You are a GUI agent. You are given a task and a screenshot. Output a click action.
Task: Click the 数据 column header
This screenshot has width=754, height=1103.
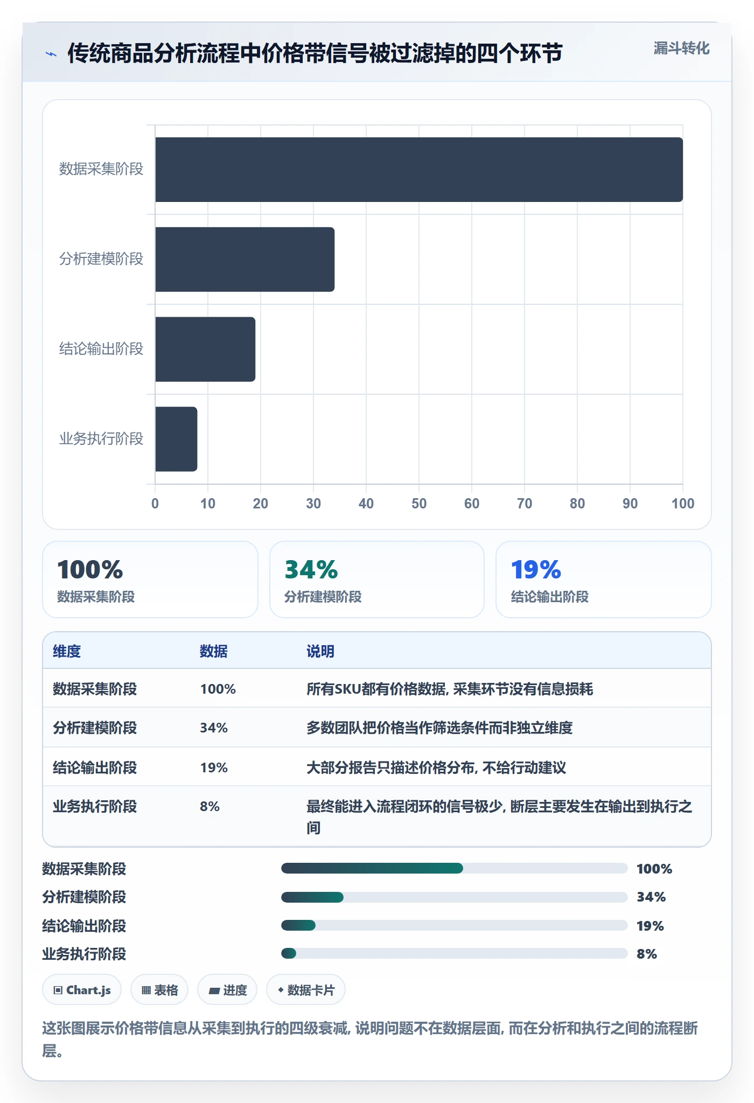click(x=214, y=651)
